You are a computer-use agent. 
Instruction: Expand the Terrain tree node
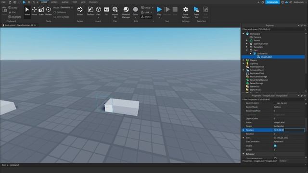247,40
